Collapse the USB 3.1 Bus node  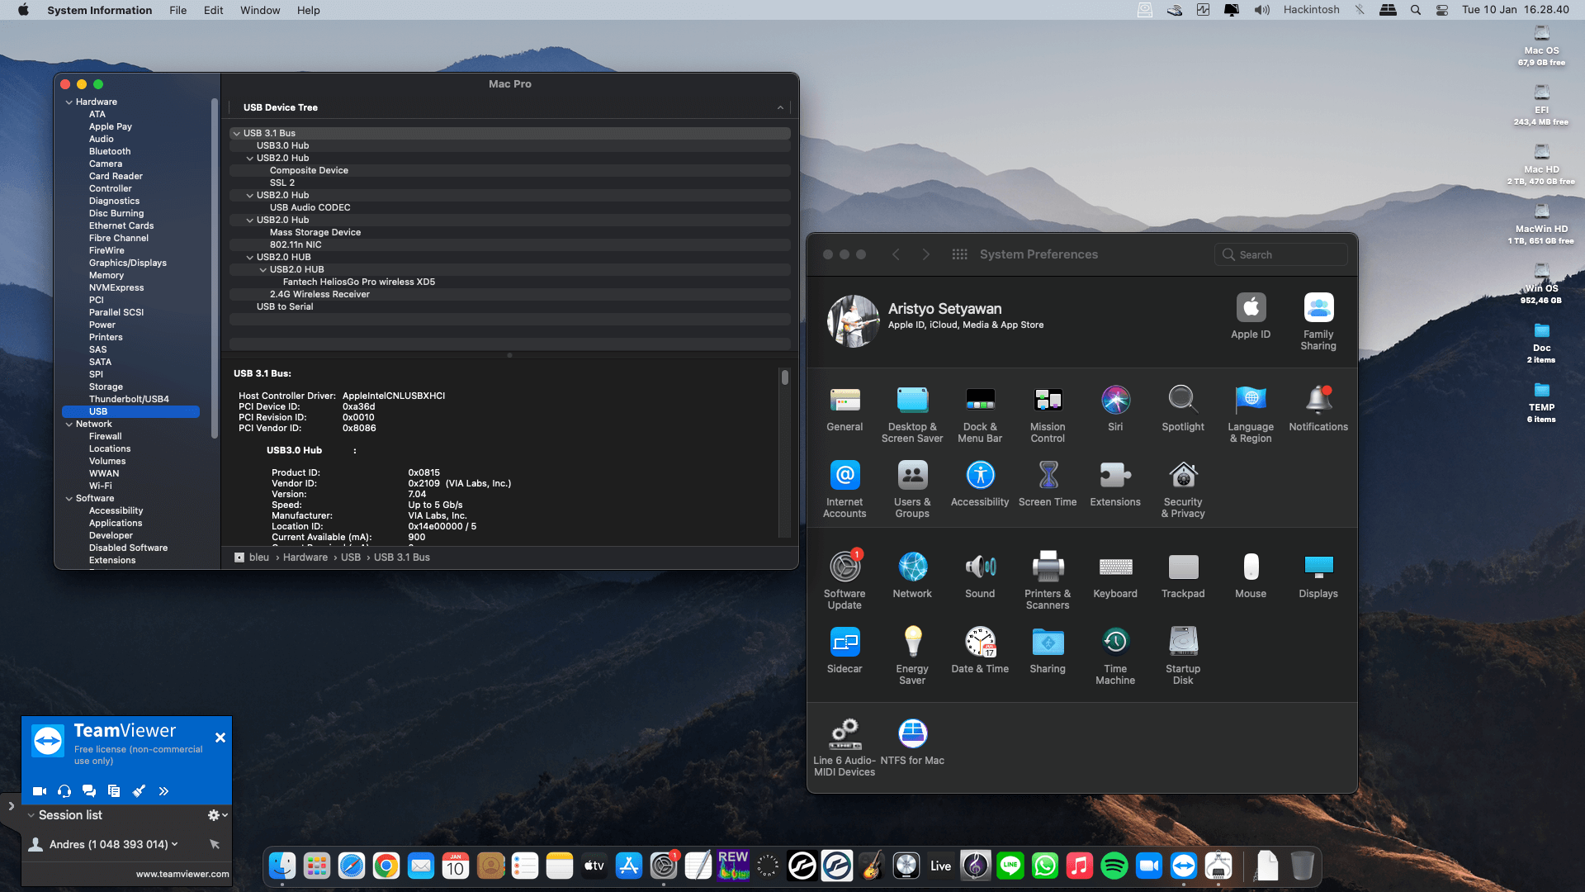pyautogui.click(x=237, y=133)
